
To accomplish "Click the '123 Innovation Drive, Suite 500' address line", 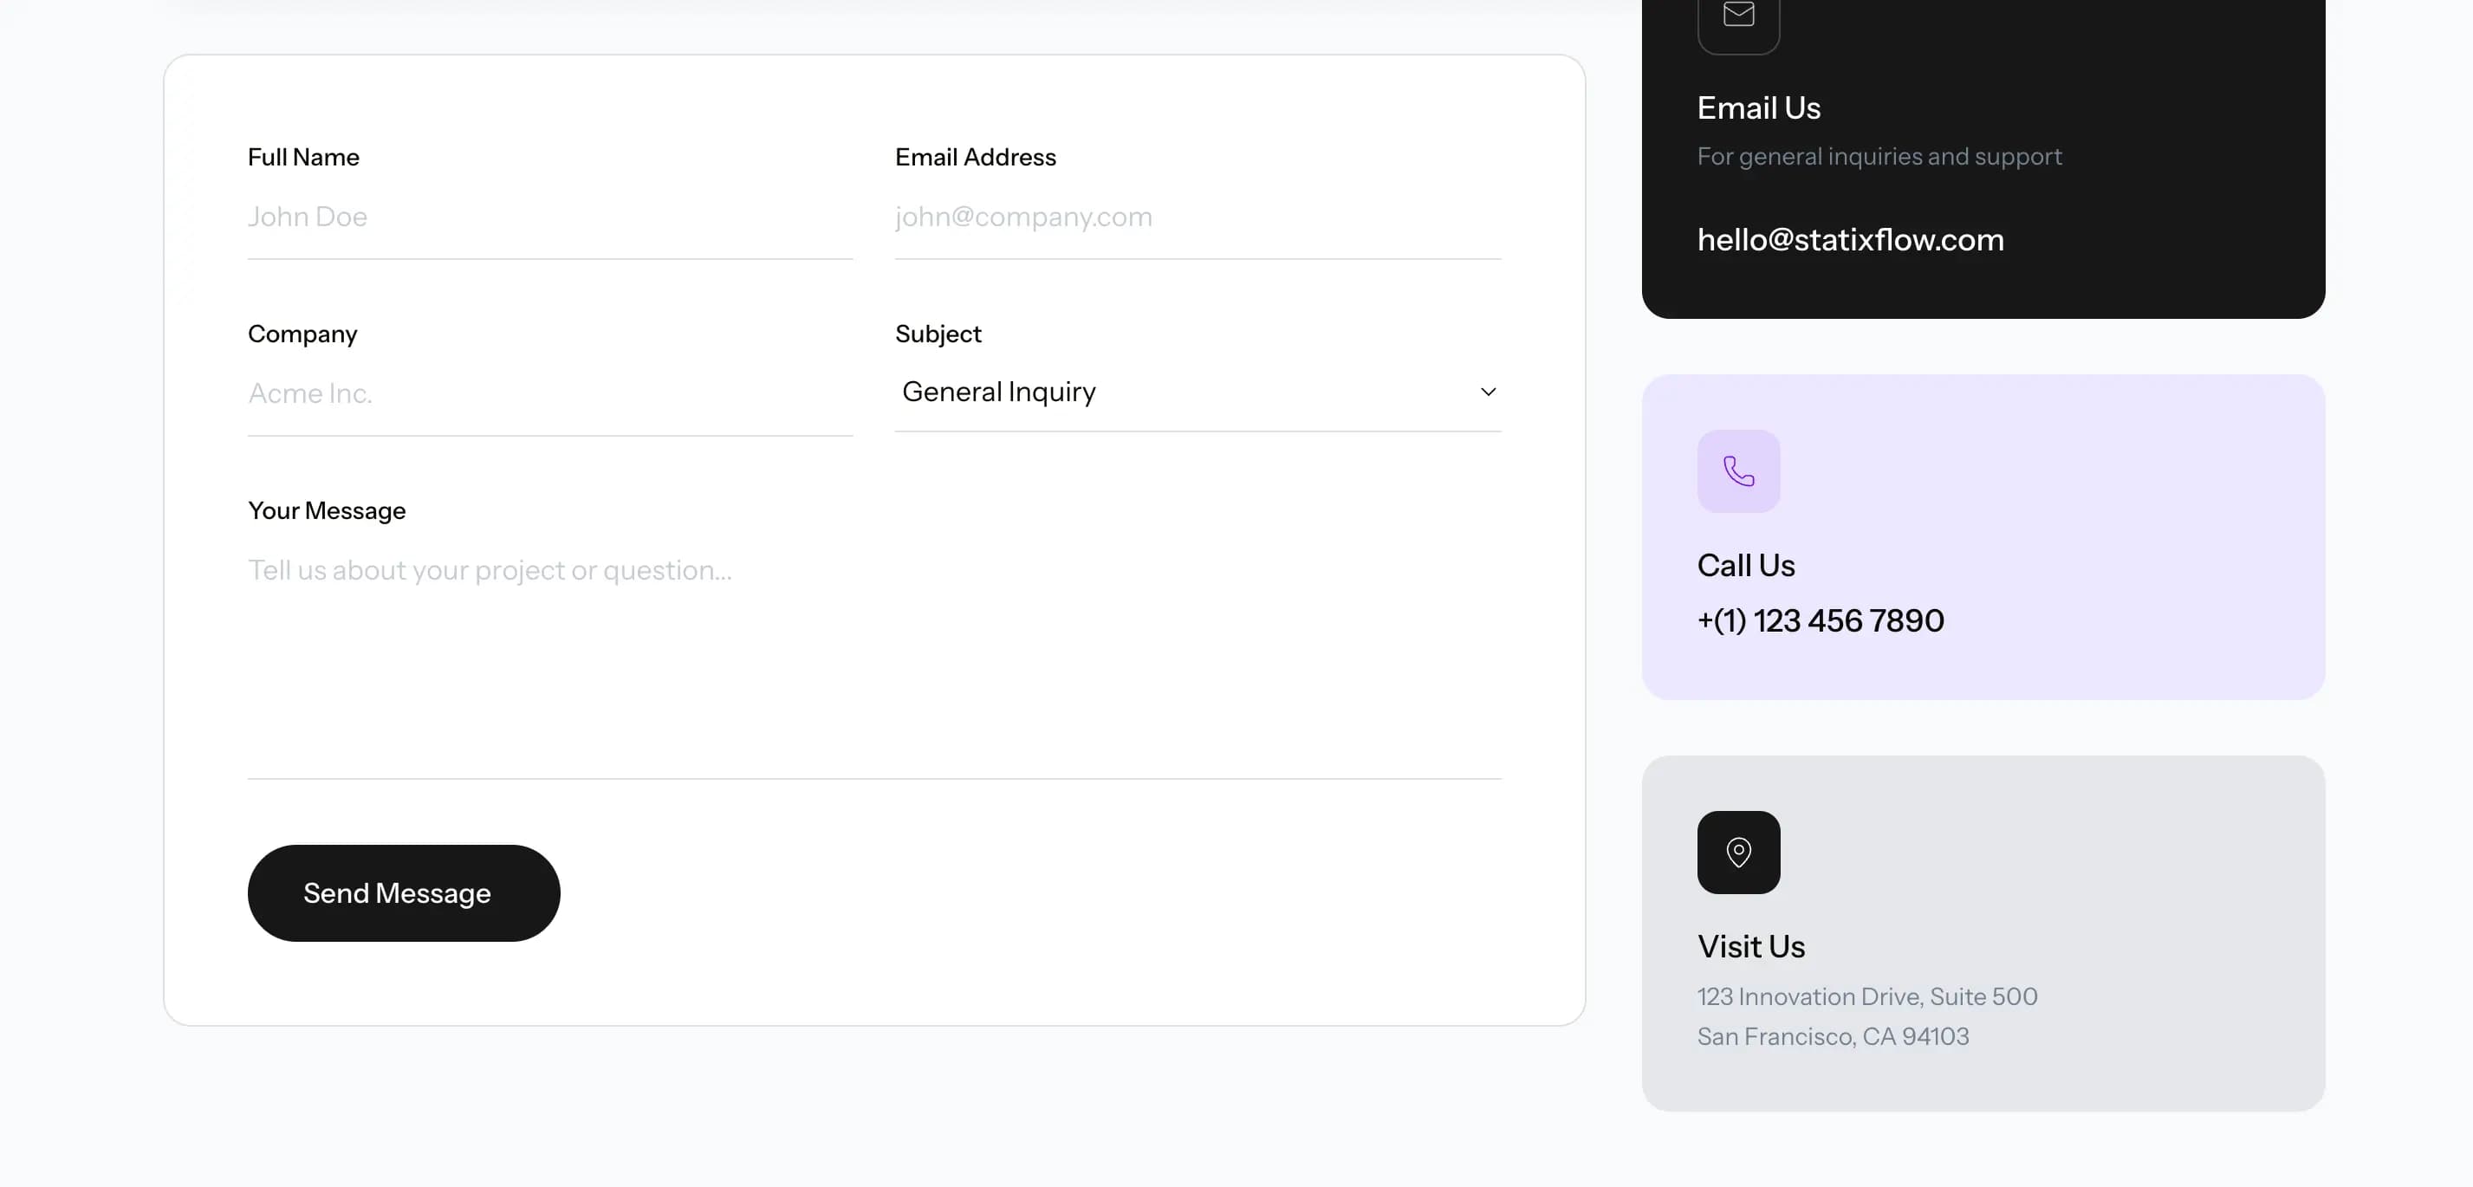I will tap(1867, 997).
